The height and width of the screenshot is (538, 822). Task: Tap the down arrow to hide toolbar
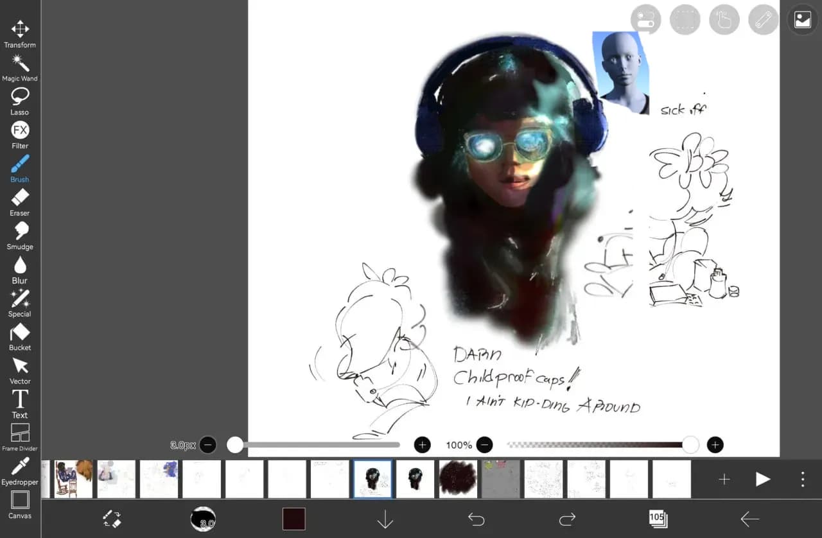[x=385, y=519]
